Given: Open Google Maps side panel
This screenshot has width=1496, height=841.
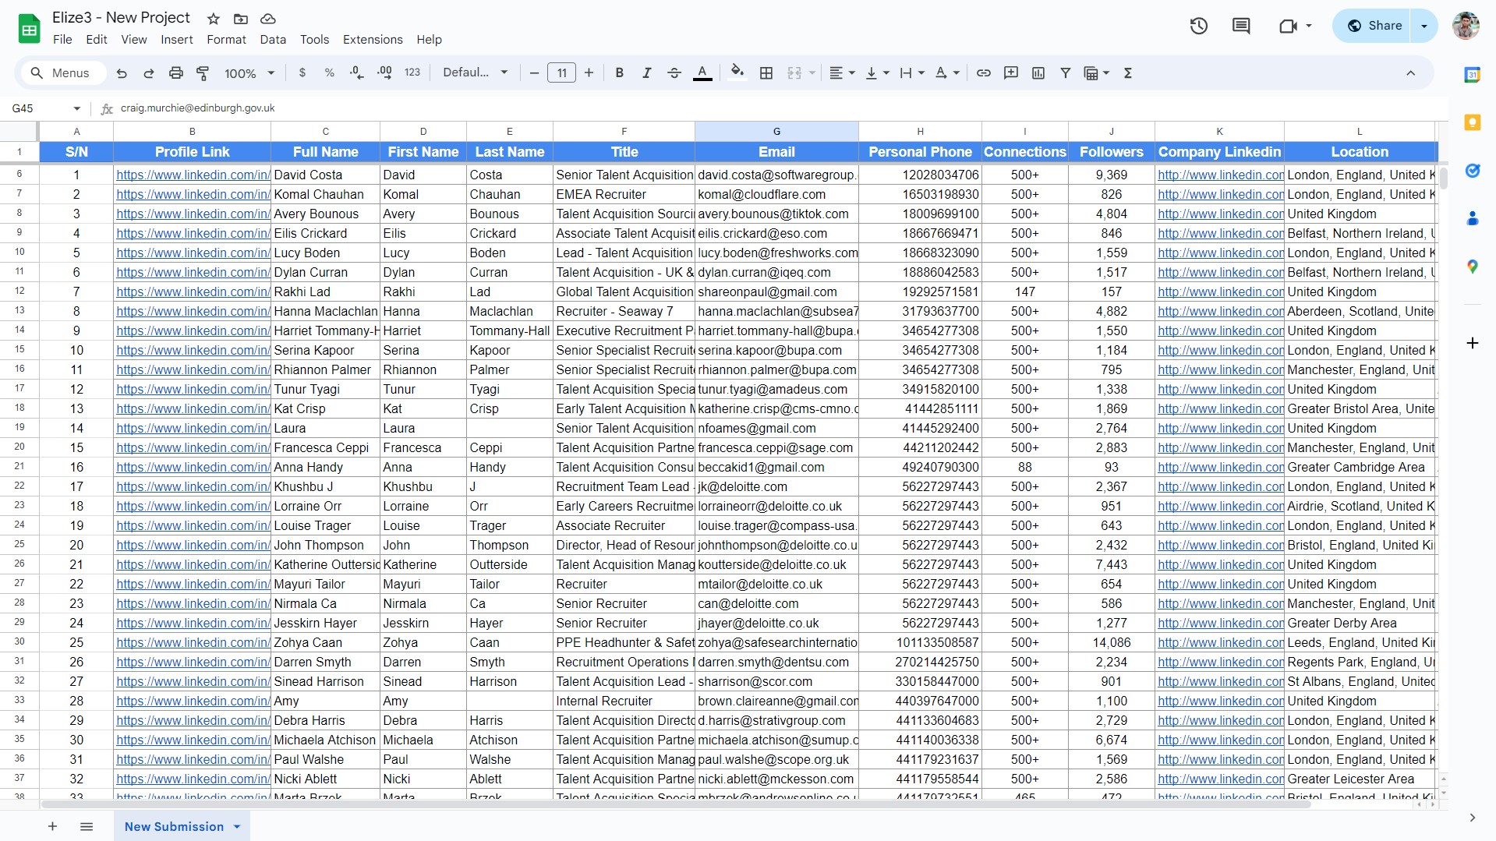Looking at the screenshot, I should pyautogui.click(x=1473, y=267).
